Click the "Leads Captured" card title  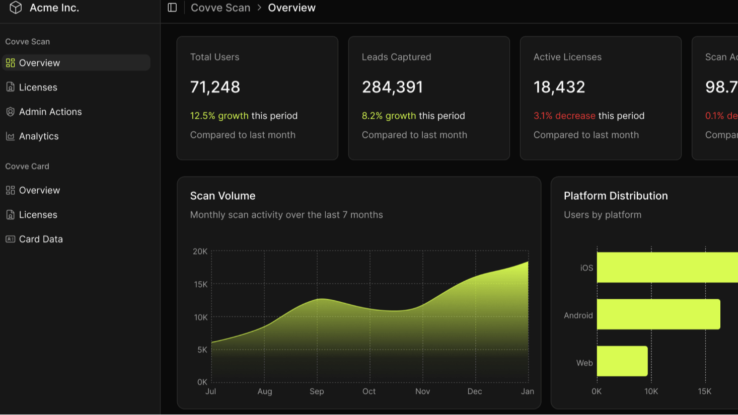tap(397, 57)
